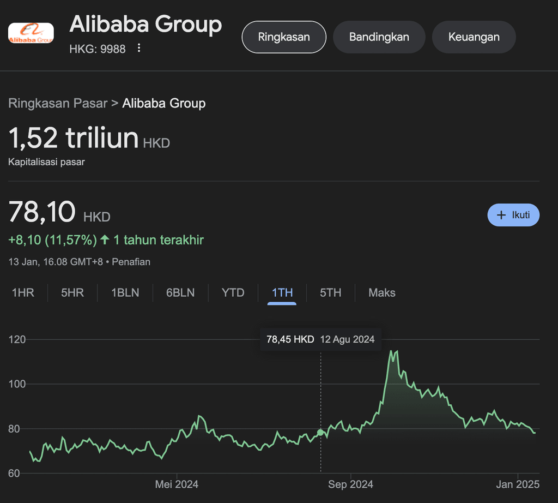Select the YTD chart range
Viewport: 558px width, 503px height.
point(233,293)
